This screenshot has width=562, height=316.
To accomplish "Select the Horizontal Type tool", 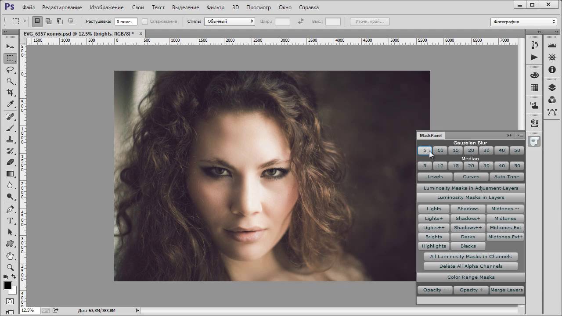I will click(x=10, y=221).
